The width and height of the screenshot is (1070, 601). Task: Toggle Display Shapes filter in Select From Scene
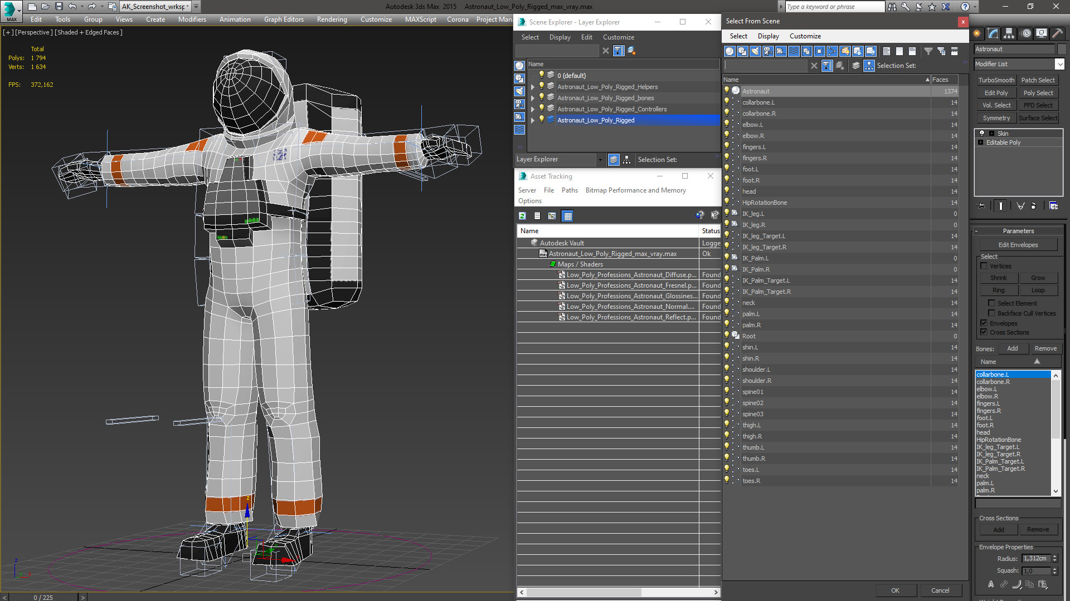click(742, 51)
